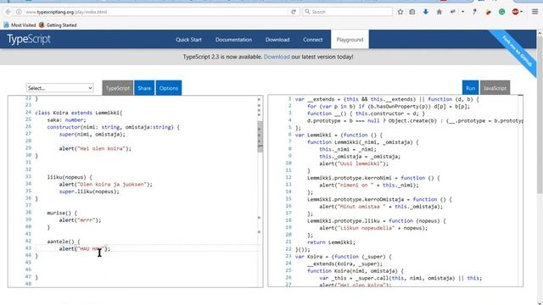543x305 pixels.
Task: Open the Documentation nav item
Action: point(234,40)
